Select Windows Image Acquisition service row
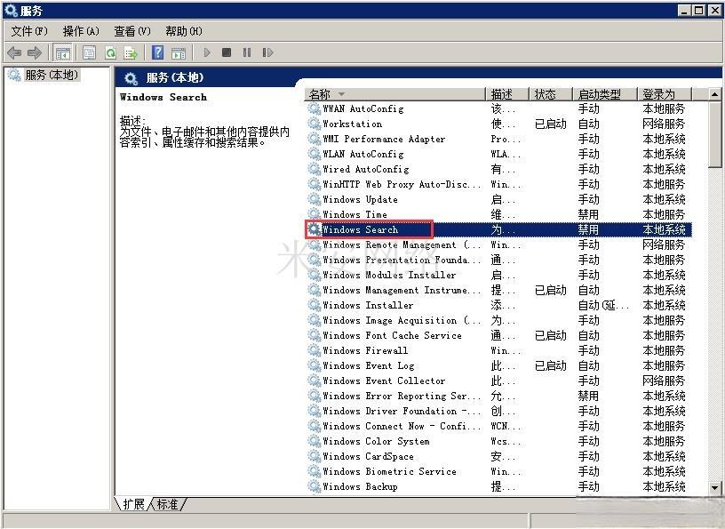Screen dimensions: 725x529 click(x=499, y=320)
